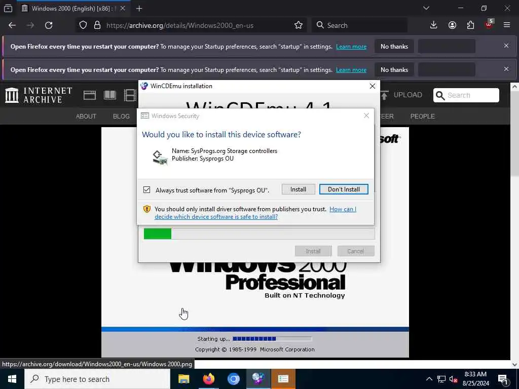519x389 pixels.
Task: Click Don't Install button
Action: pos(344,189)
